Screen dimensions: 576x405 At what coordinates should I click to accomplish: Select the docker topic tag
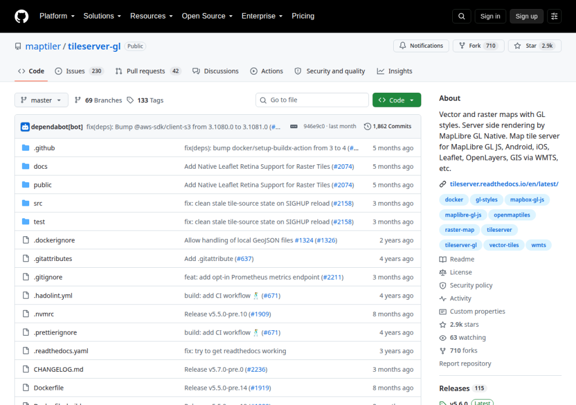click(454, 200)
